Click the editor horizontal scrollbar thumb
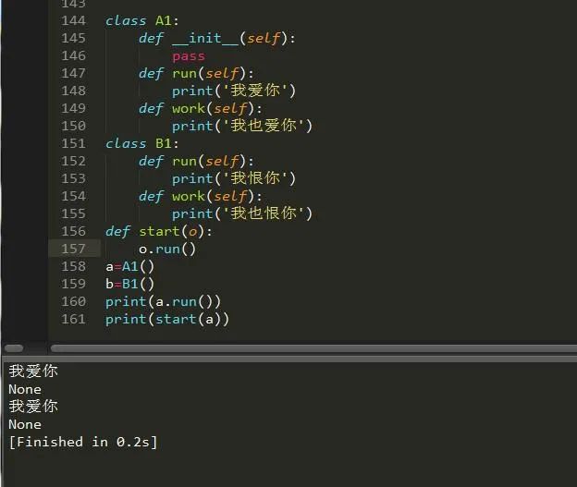This screenshot has height=487, width=577. tap(313, 348)
